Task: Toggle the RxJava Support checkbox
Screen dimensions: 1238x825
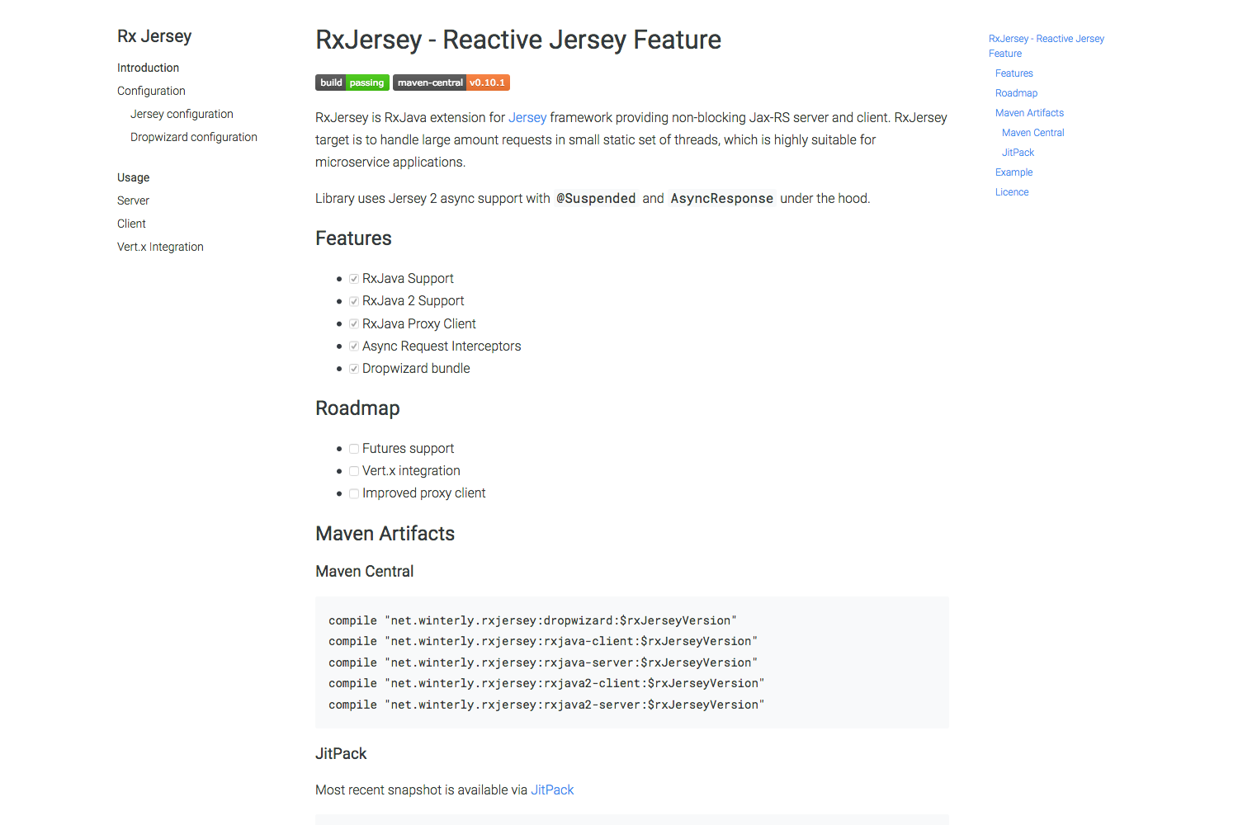Action: [353, 279]
